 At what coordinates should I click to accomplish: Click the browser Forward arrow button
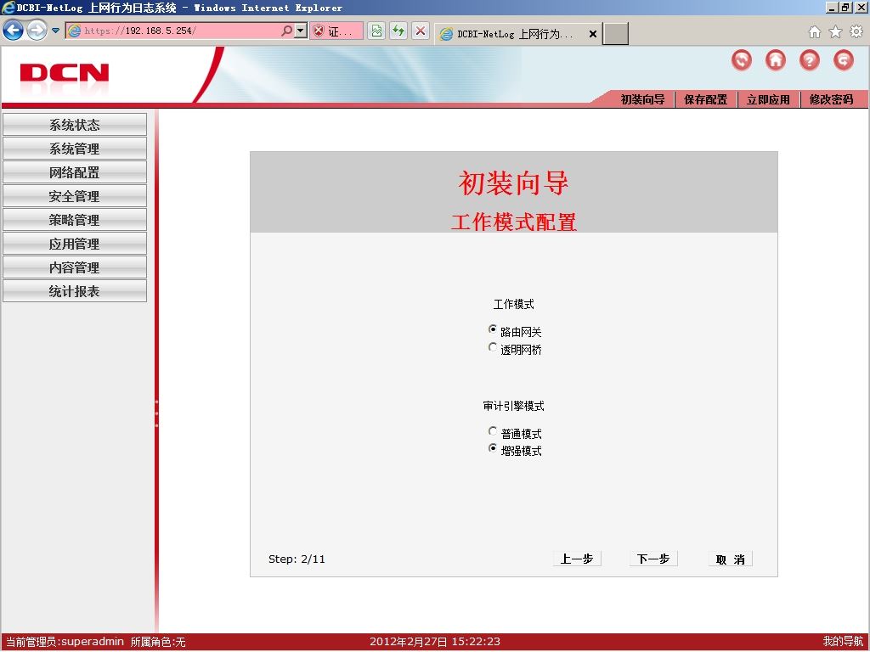click(37, 30)
